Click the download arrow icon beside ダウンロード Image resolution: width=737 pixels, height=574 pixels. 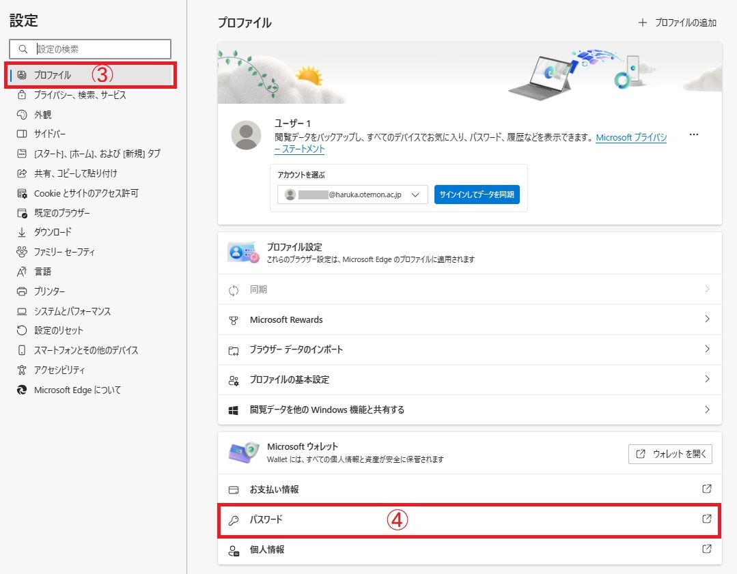pyautogui.click(x=22, y=232)
